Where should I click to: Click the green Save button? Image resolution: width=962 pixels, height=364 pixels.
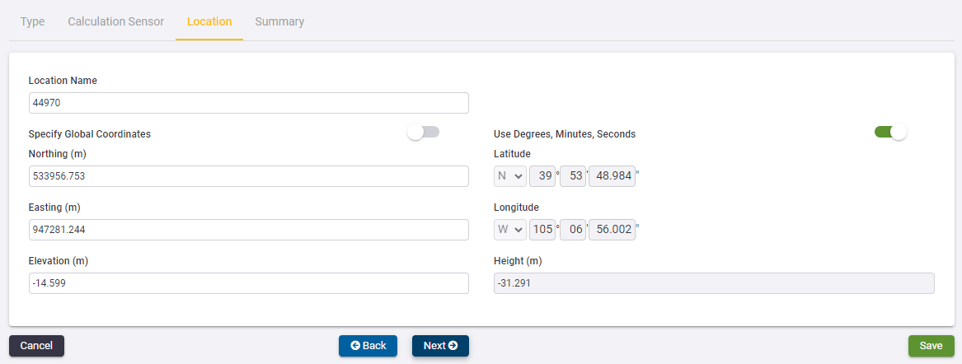[931, 346]
